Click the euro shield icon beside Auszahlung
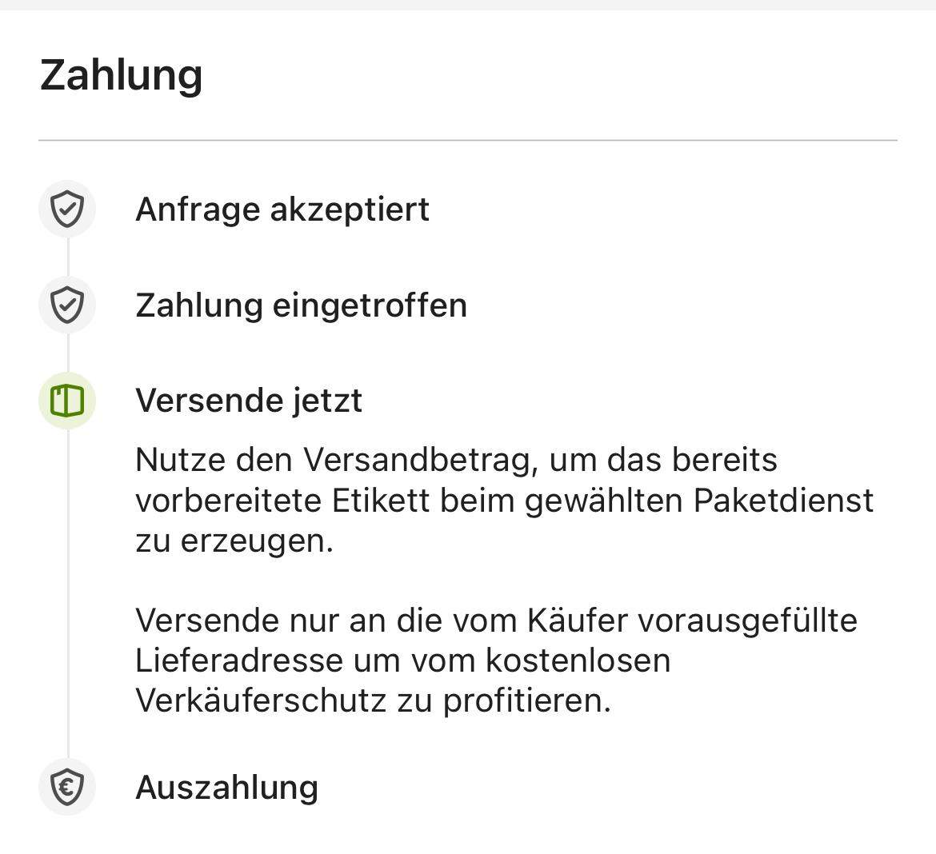The width and height of the screenshot is (936, 854). pyautogui.click(x=67, y=788)
